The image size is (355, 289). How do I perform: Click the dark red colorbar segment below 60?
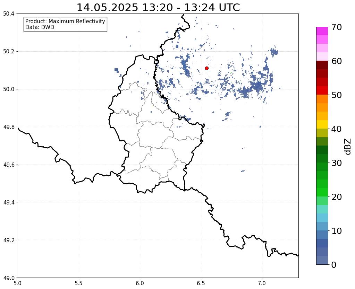(322, 65)
